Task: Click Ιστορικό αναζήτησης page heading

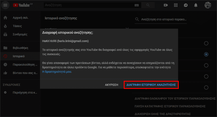Action: coord(61,18)
